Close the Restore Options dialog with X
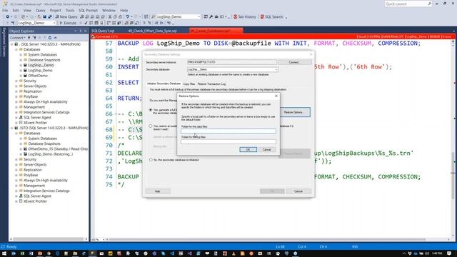457x257 pixels. click(276, 96)
